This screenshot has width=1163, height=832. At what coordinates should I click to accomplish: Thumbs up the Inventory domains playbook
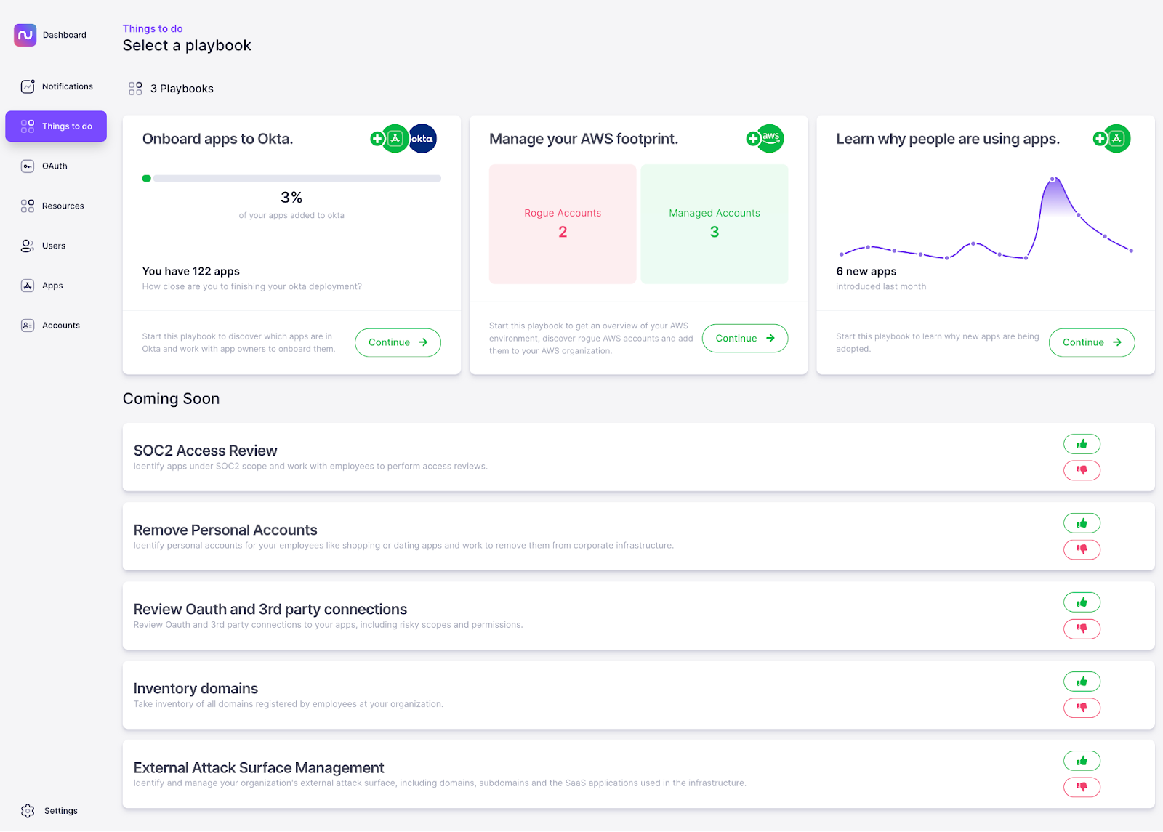pos(1082,681)
